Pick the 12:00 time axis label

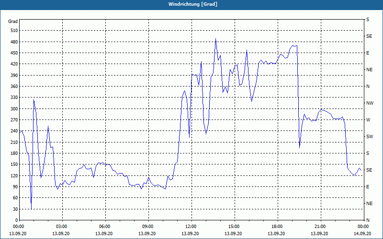190,227
